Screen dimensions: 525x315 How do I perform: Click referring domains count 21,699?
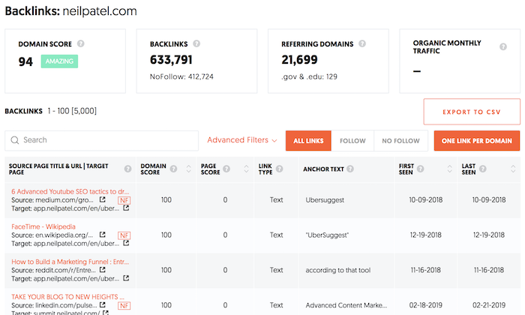299,60
